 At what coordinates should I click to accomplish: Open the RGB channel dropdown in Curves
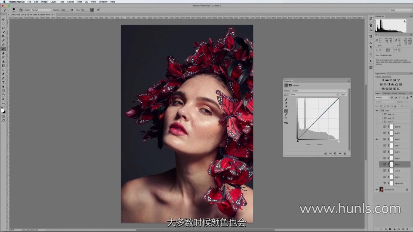coord(314,95)
